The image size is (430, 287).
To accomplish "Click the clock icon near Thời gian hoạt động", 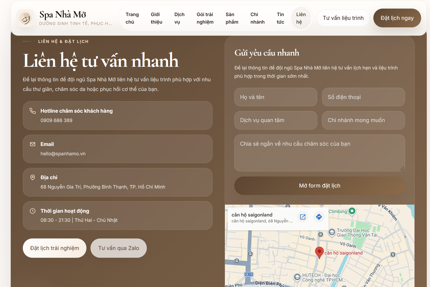I will click(33, 211).
